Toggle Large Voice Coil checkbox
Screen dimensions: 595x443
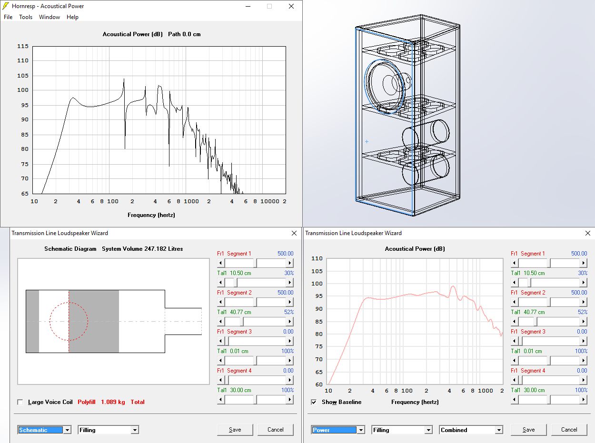point(20,402)
